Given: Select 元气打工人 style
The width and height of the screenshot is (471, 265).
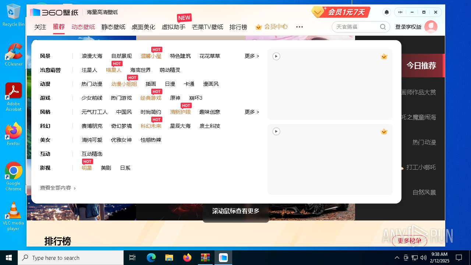Looking at the screenshot, I should [x=95, y=112].
